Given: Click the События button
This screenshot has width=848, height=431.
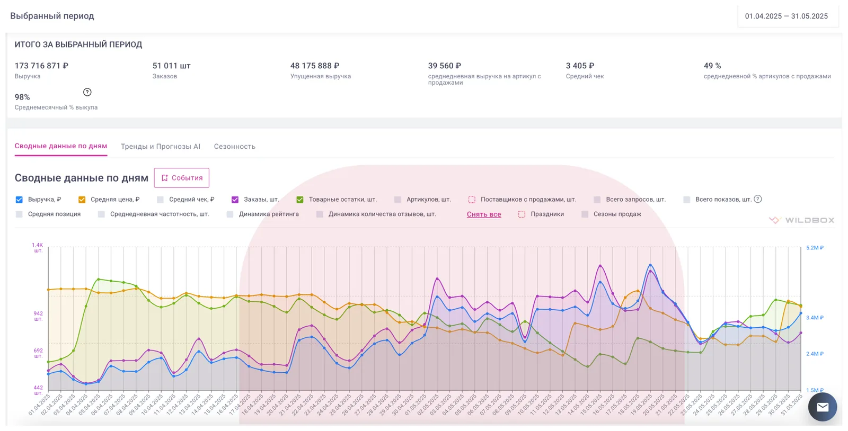Looking at the screenshot, I should [182, 178].
